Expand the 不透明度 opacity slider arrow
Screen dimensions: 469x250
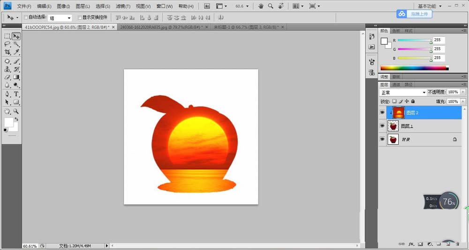pyautogui.click(x=463, y=92)
